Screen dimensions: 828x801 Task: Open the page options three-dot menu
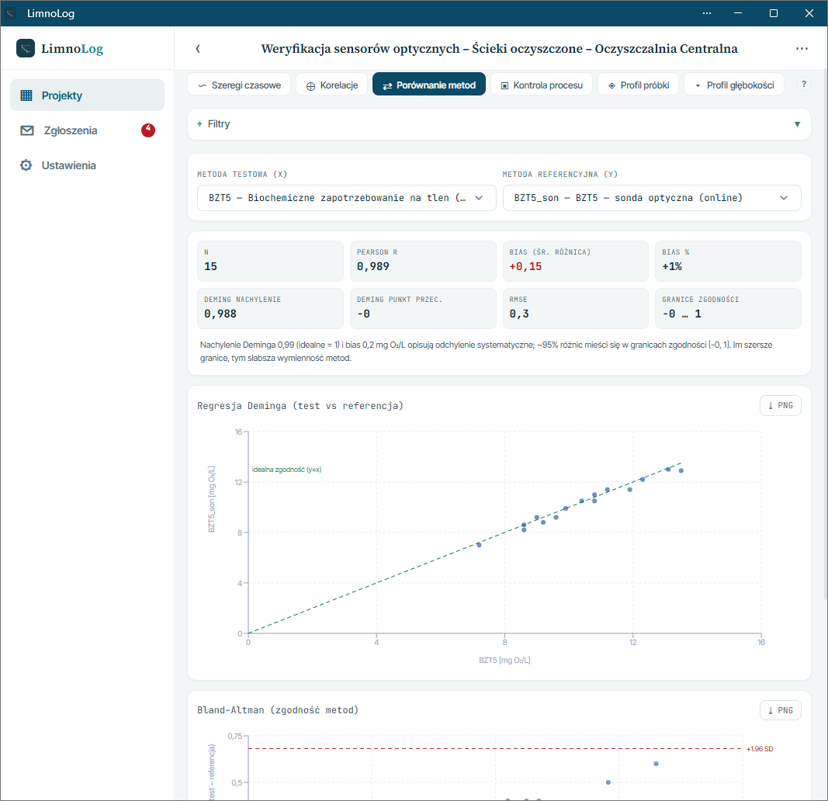pyautogui.click(x=802, y=49)
